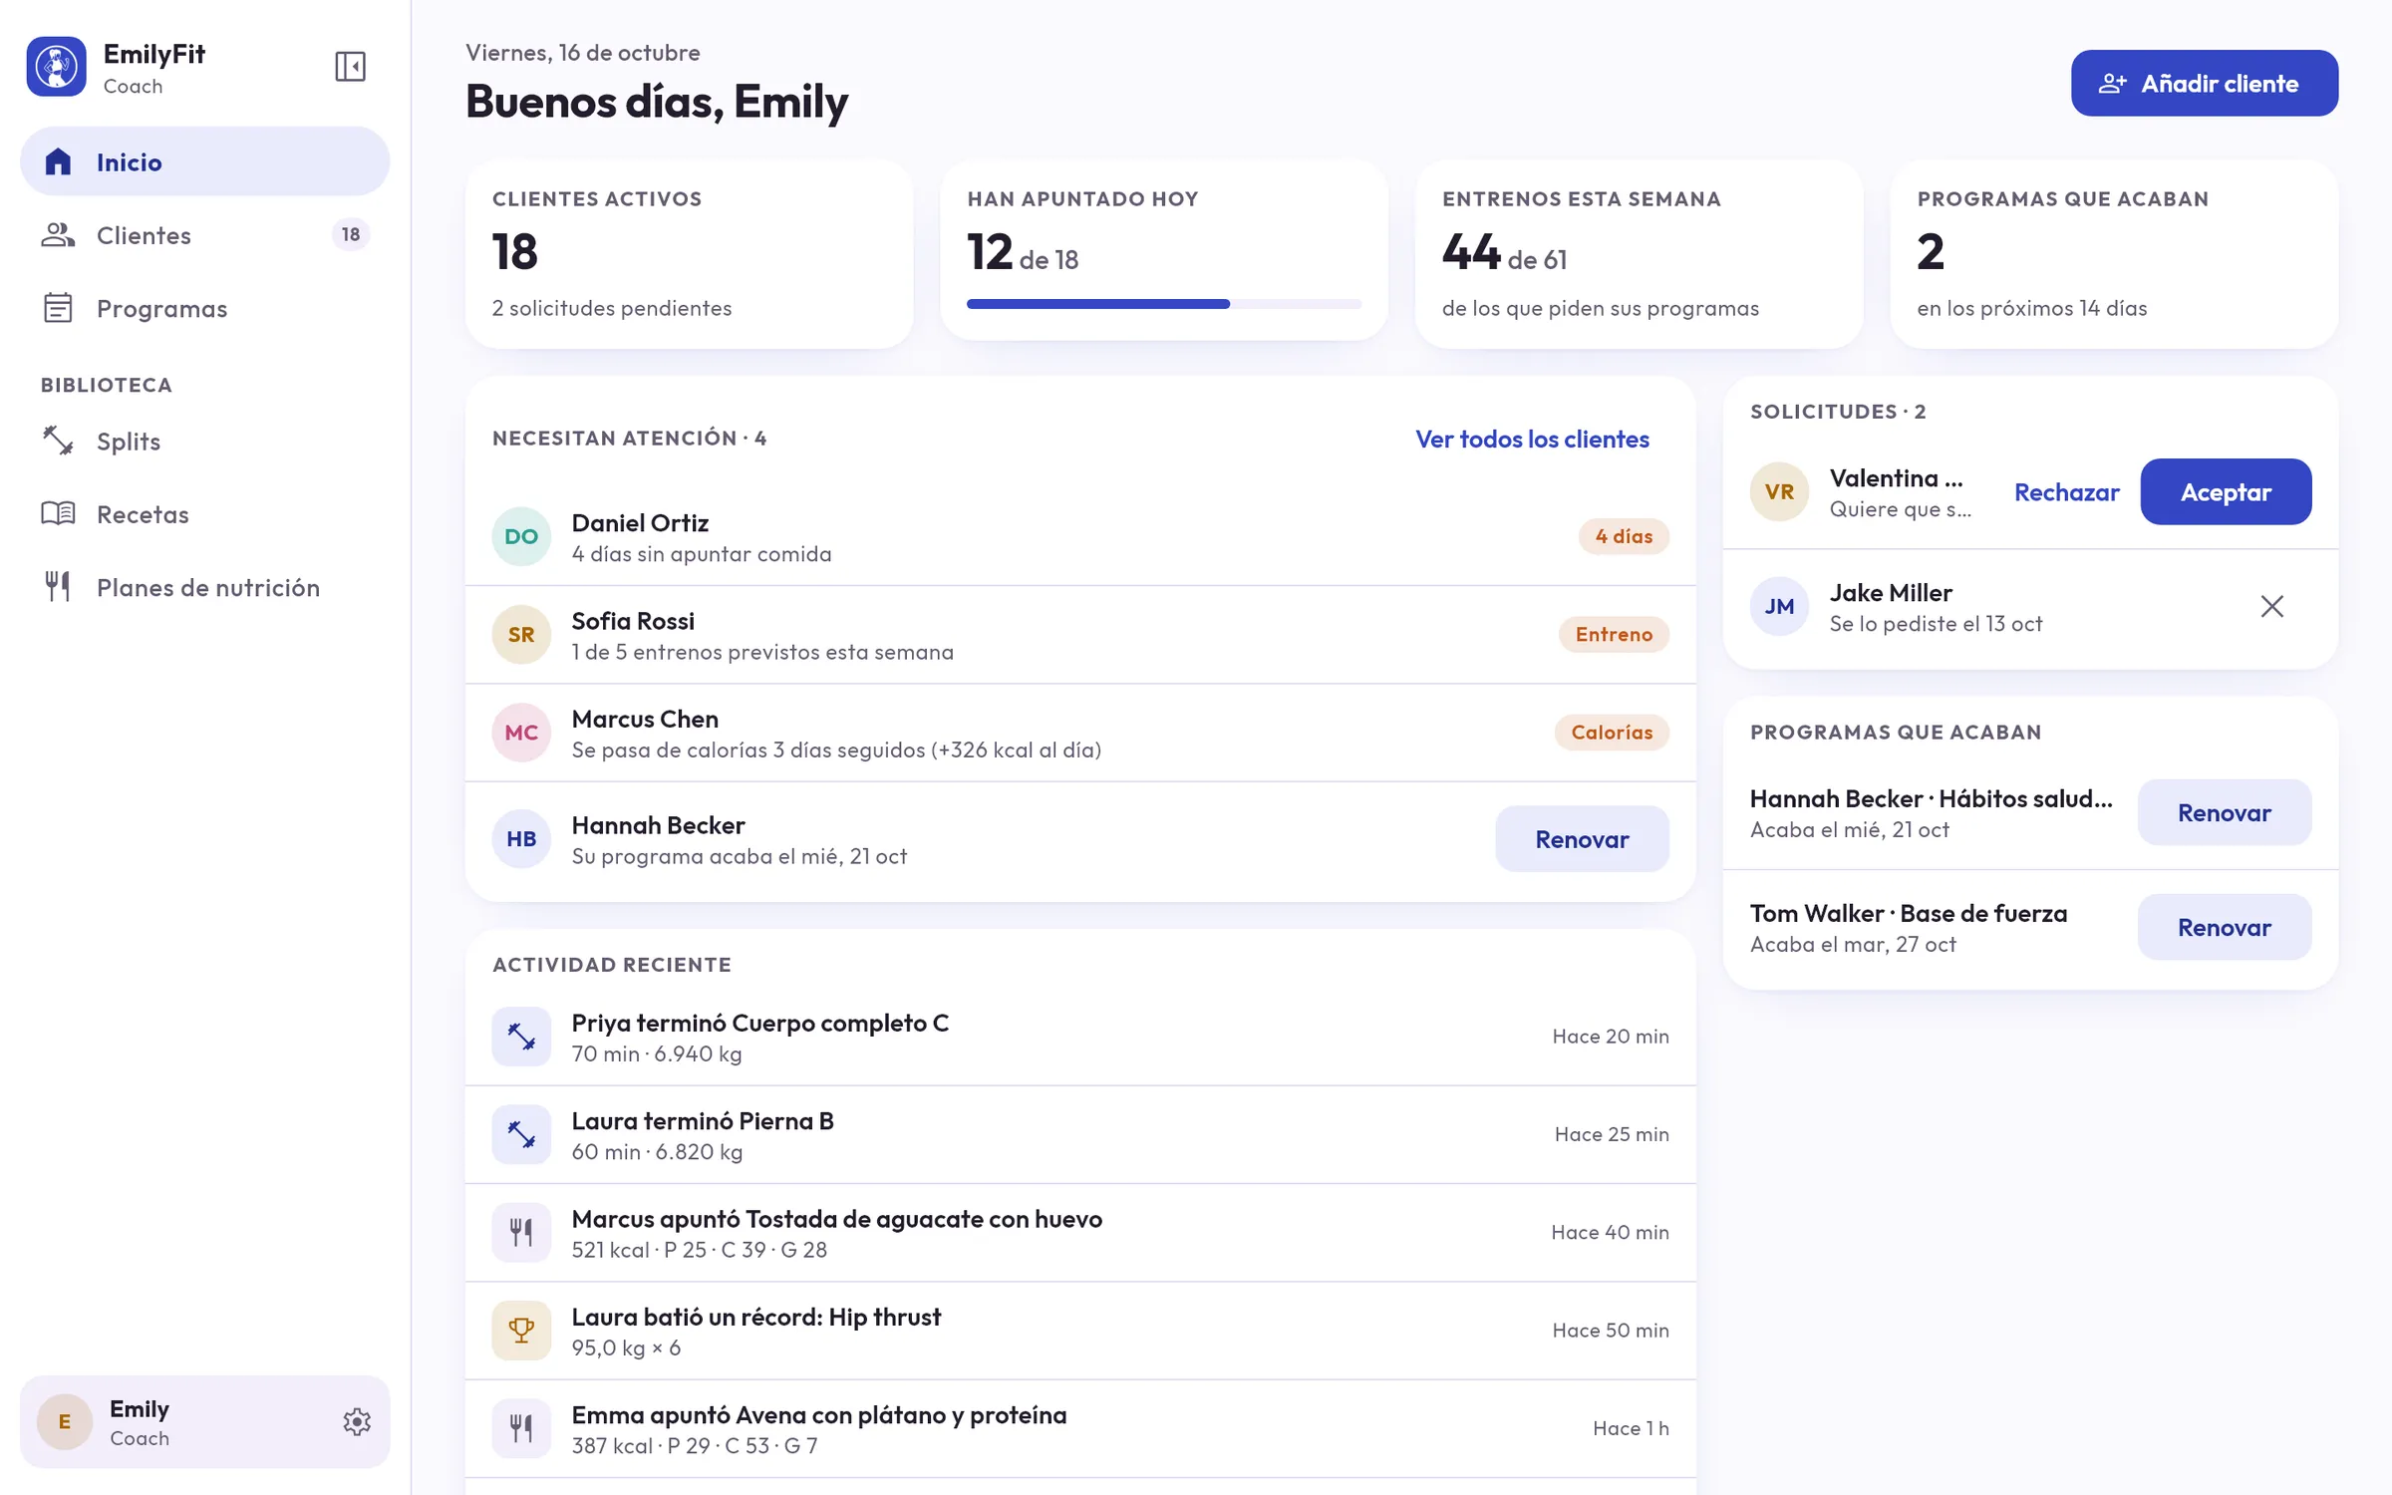Click Valentina's VR avatar in Solicitudes
This screenshot has height=1495, width=2392.
(1779, 491)
